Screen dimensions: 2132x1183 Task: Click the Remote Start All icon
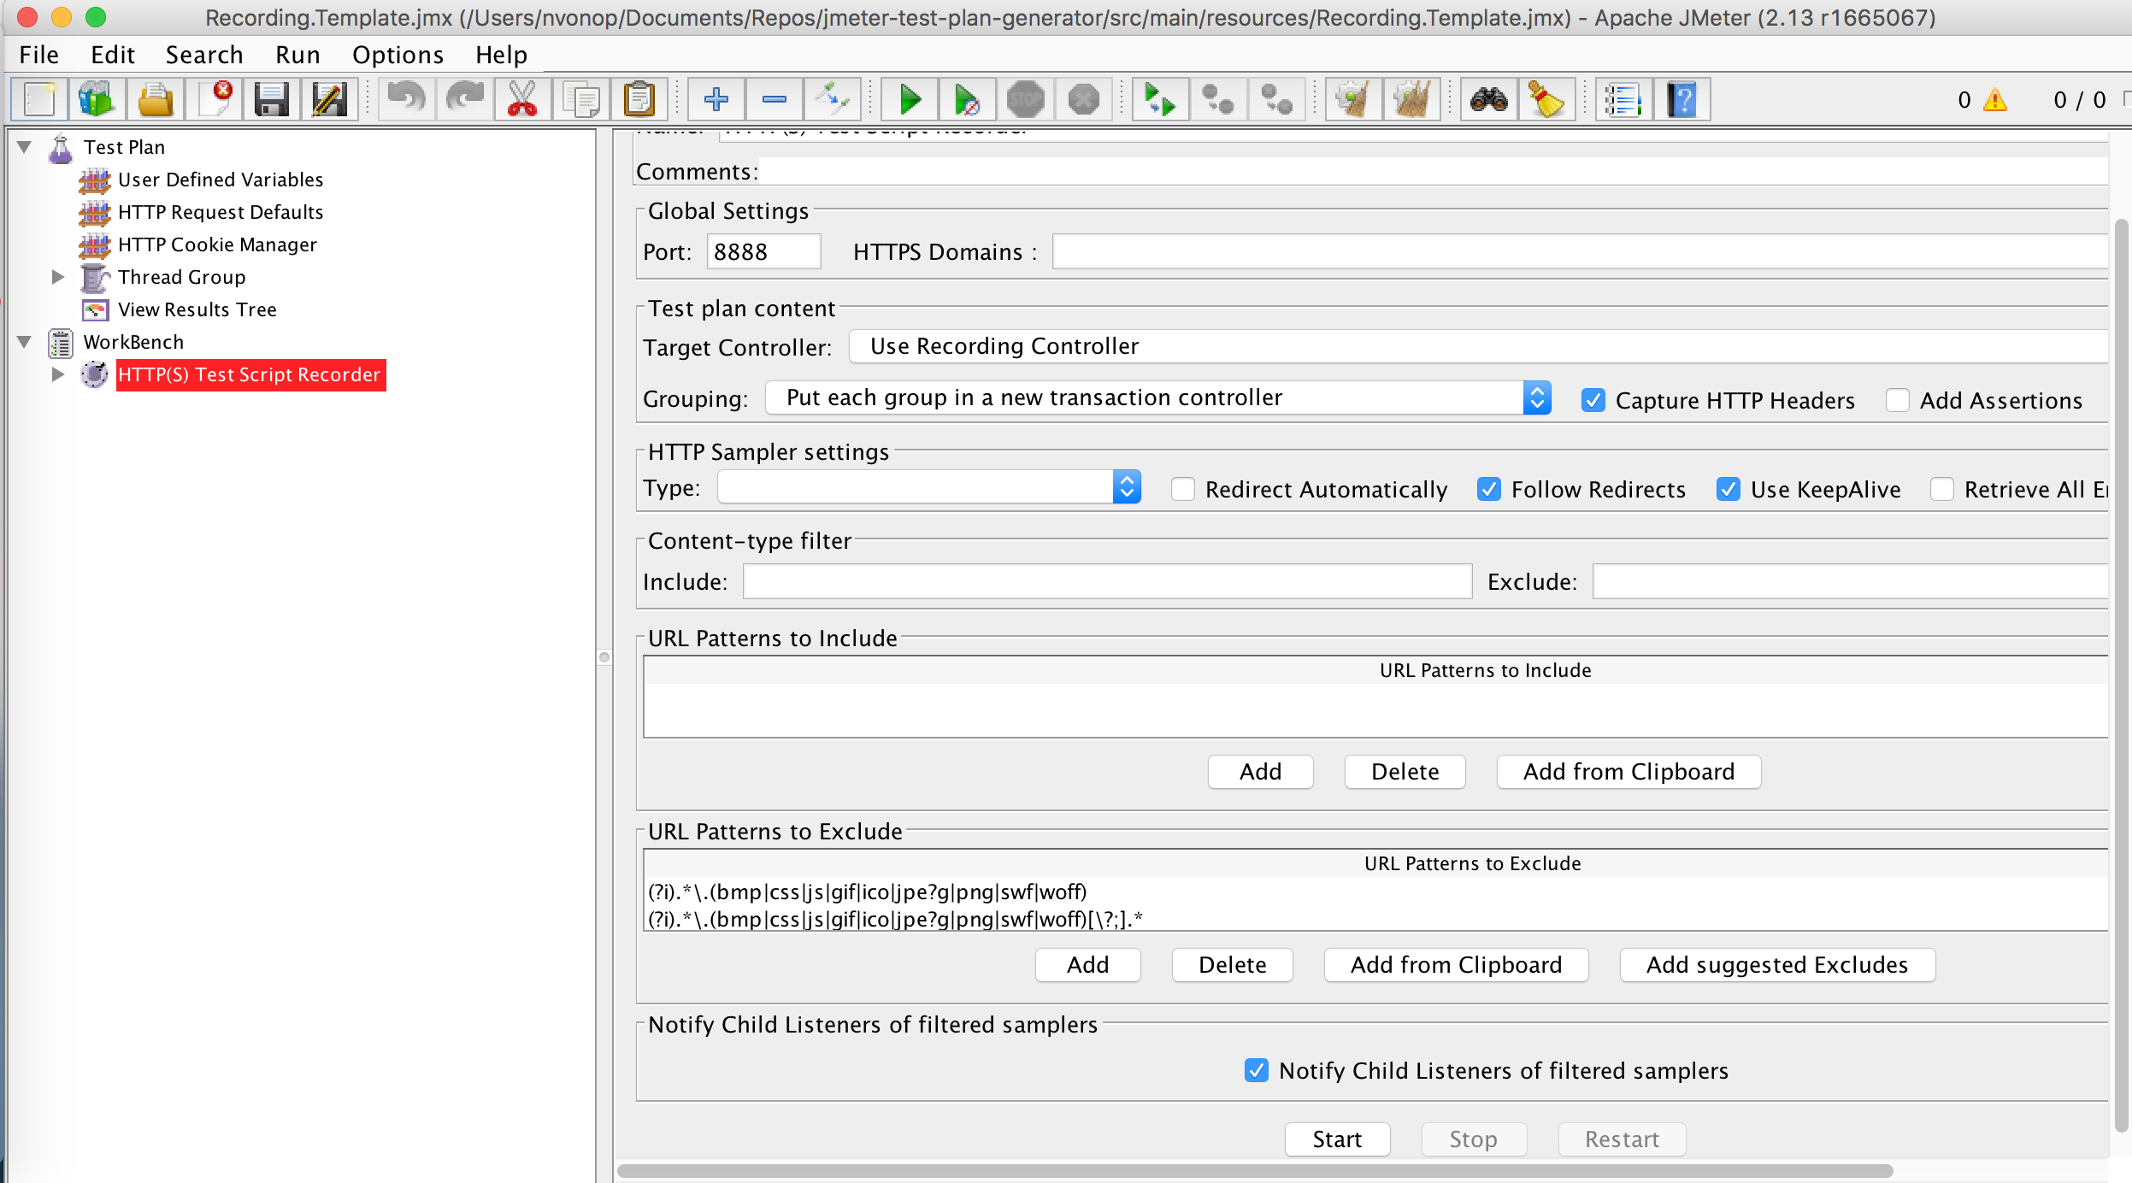1160,100
